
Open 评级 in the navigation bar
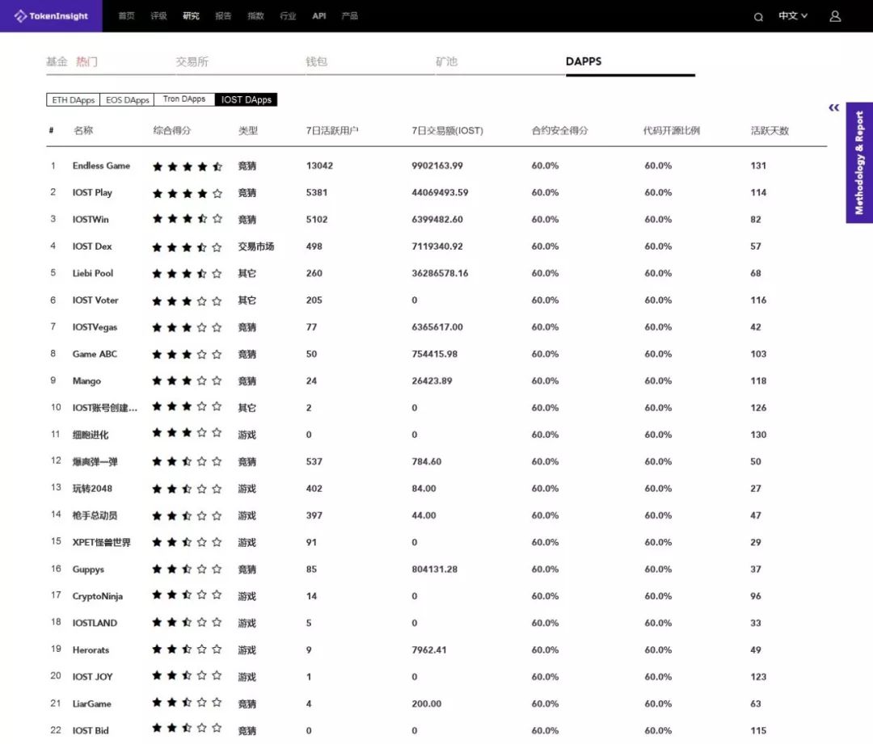click(x=158, y=15)
